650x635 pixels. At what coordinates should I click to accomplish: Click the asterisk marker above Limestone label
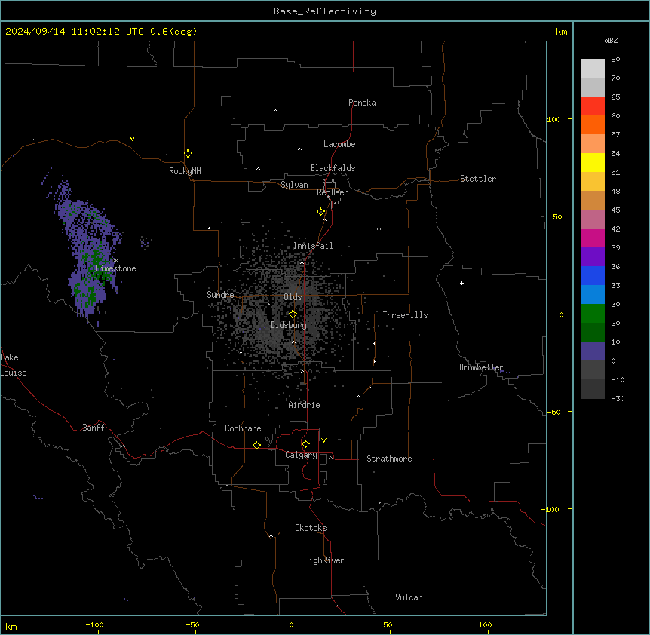point(115,261)
